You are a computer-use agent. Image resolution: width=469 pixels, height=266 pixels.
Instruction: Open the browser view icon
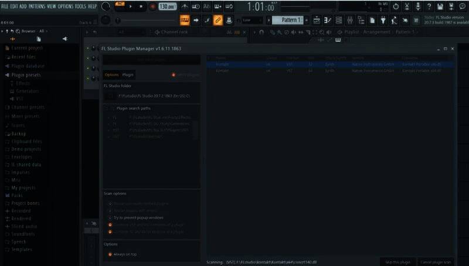[361, 20]
